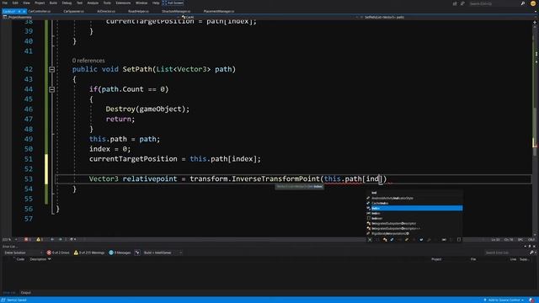Switch to the Error List tab
539x303 pixels.
(9, 293)
